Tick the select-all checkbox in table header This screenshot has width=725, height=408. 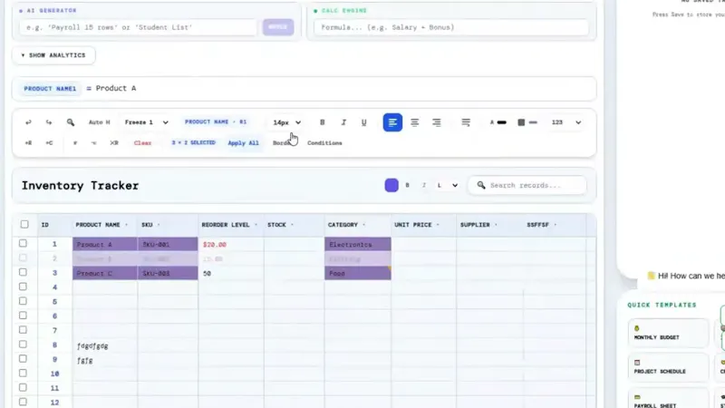point(24,224)
